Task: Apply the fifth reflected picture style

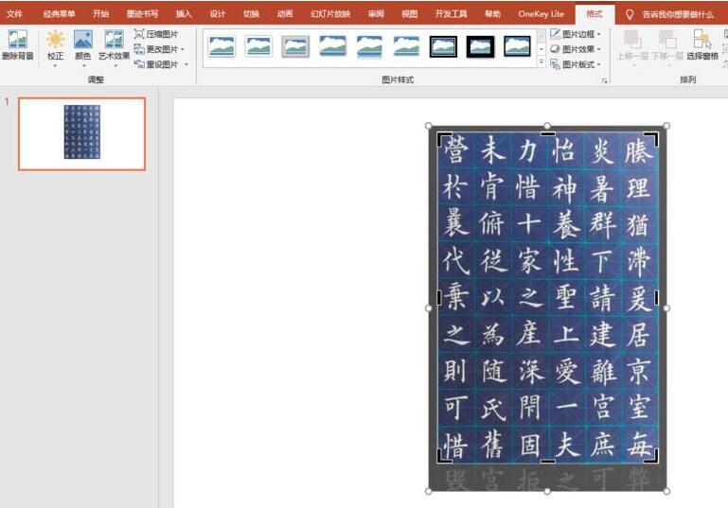Action: click(x=369, y=46)
